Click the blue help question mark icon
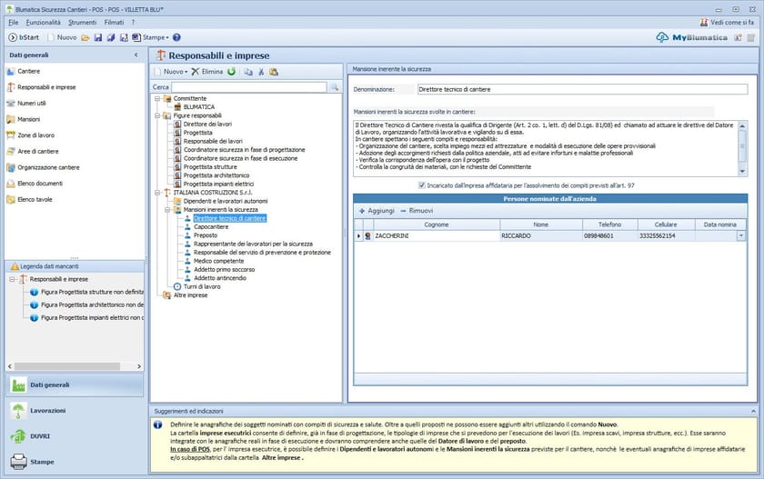The image size is (764, 479). (176, 37)
